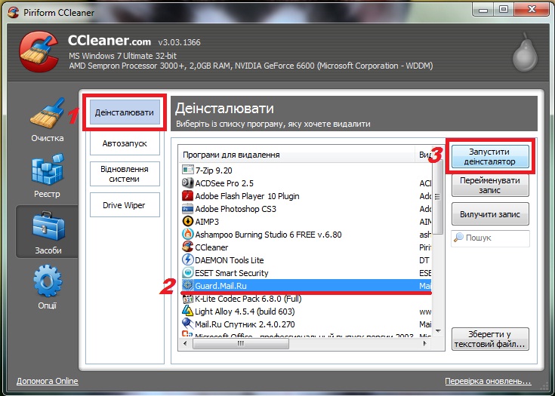Click the scroll down arrow of program list
Viewport: 555px width, 396px height.
438,331
